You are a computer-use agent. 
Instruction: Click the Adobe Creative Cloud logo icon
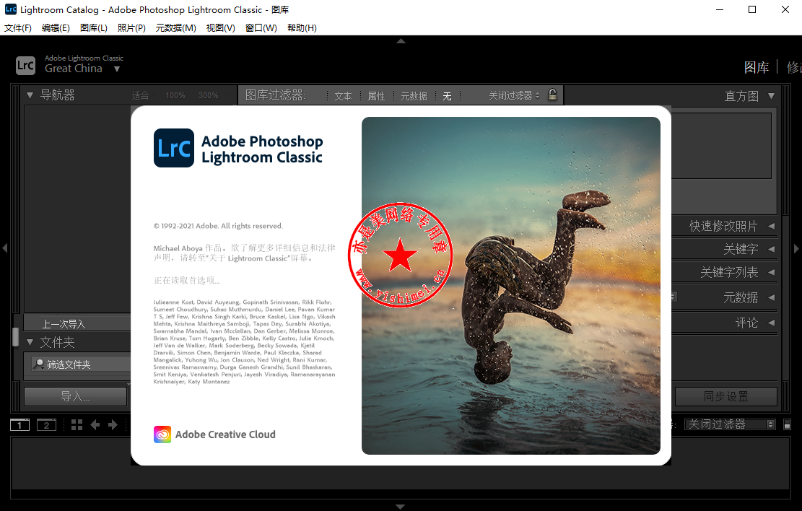pyautogui.click(x=162, y=434)
